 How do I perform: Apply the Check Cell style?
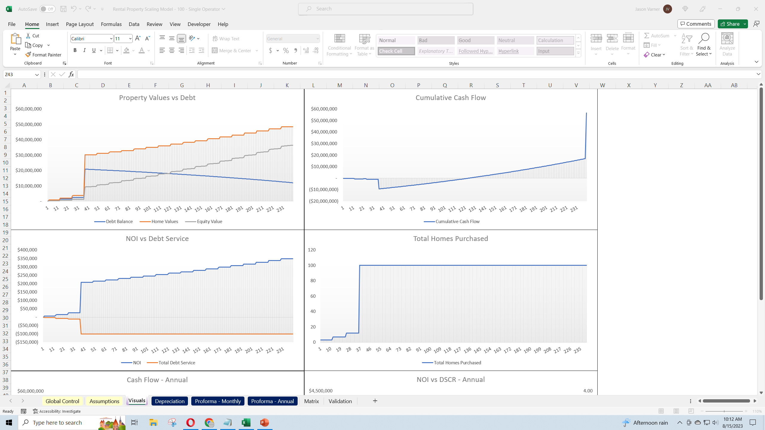point(396,51)
